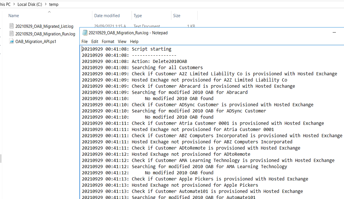
Task: Sort files by the Size column header
Action: coord(177,16)
